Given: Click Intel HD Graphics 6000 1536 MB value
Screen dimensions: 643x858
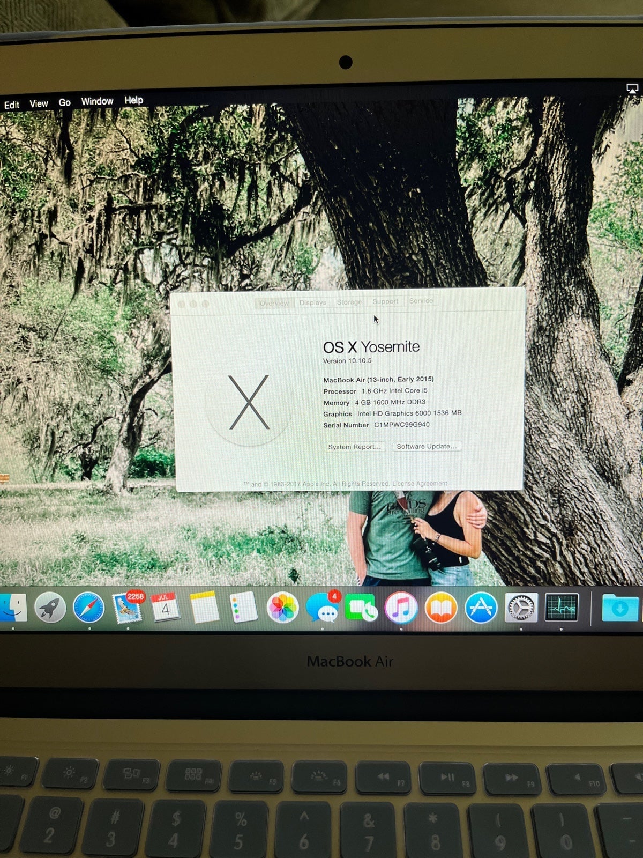Looking at the screenshot, I should 409,413.
